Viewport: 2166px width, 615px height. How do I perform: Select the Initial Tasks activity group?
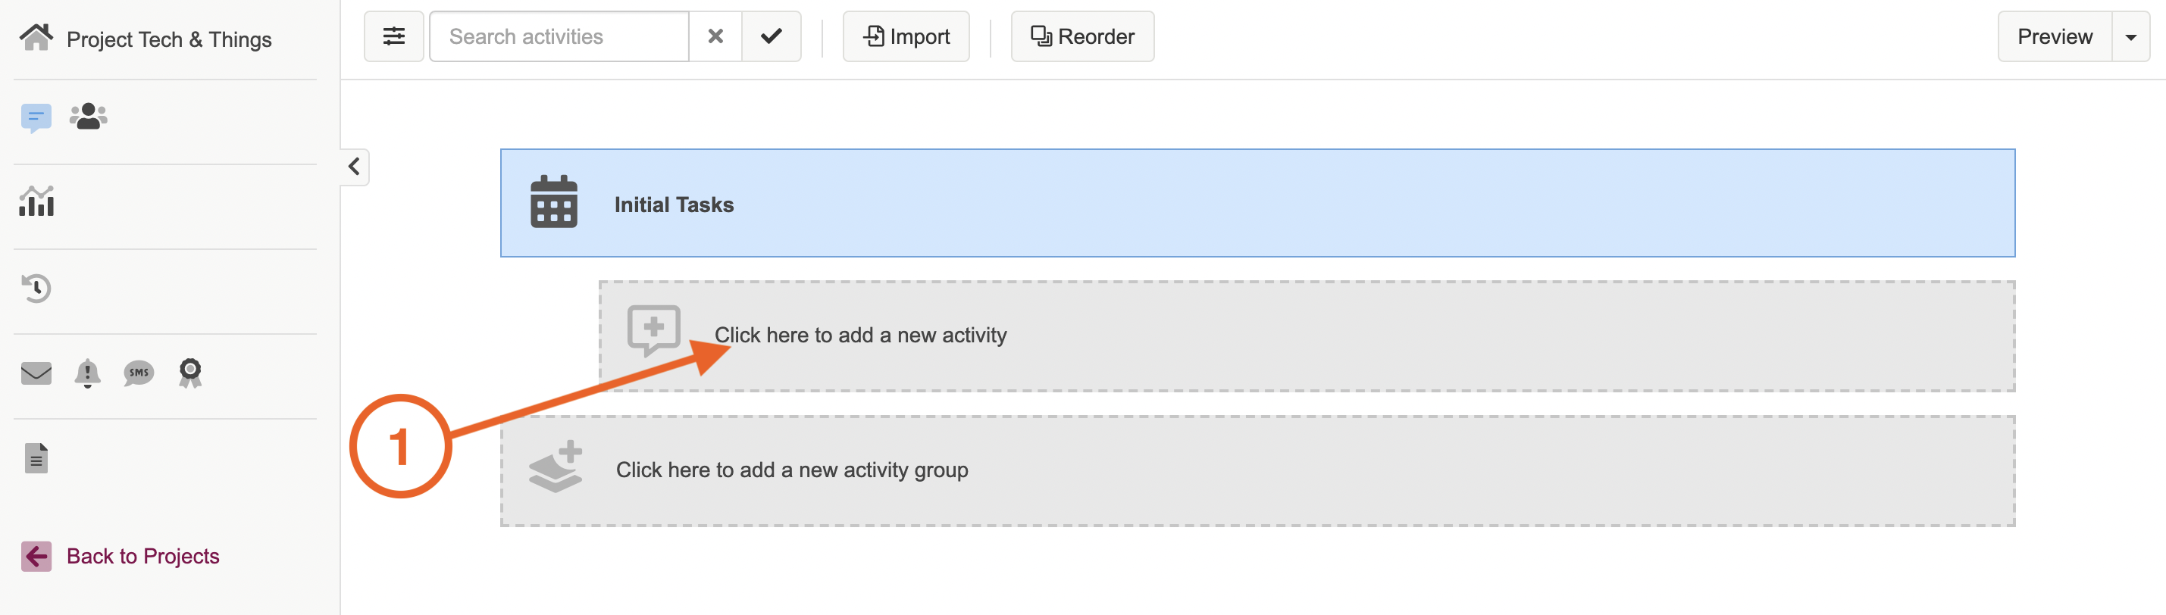1257,203
